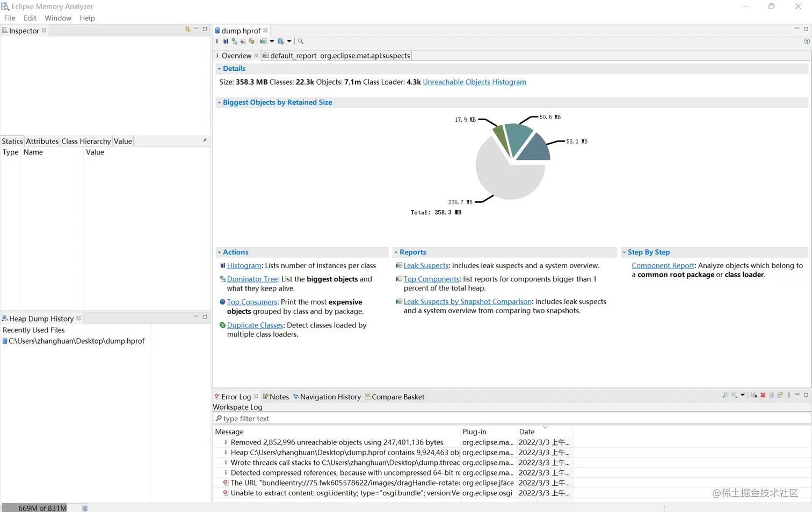Switch to the Notes tab
Screen dimensions: 812x512
pos(275,397)
